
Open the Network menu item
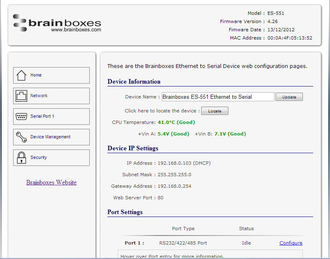tap(51, 96)
